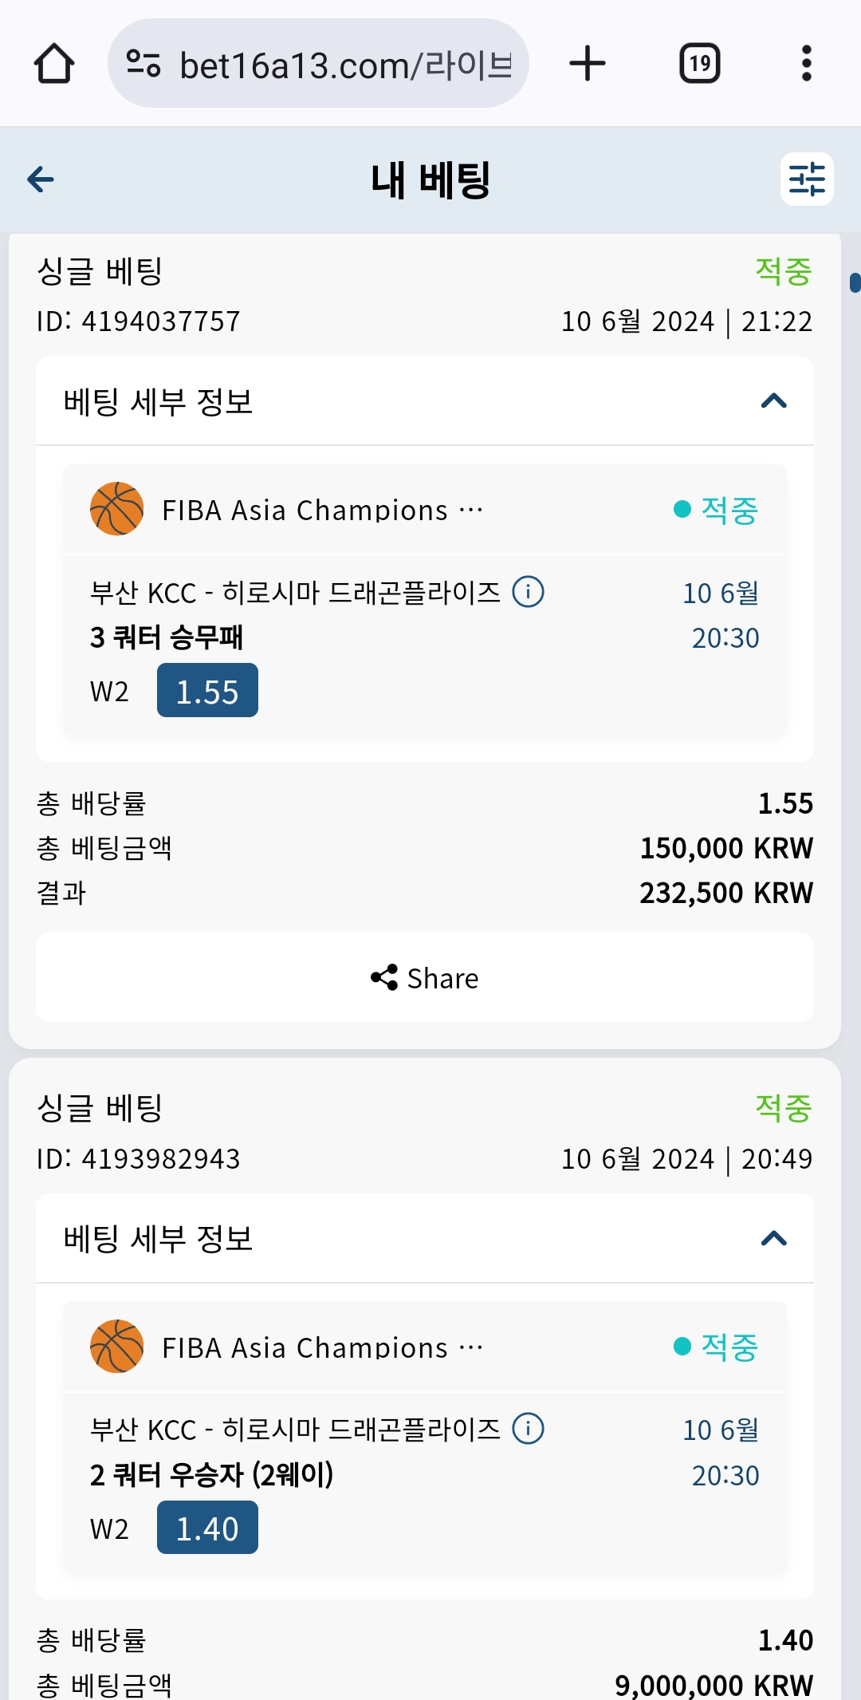Screen dimensions: 861x1700
Task: Tap the 1.55 odds badge
Action: point(207,691)
